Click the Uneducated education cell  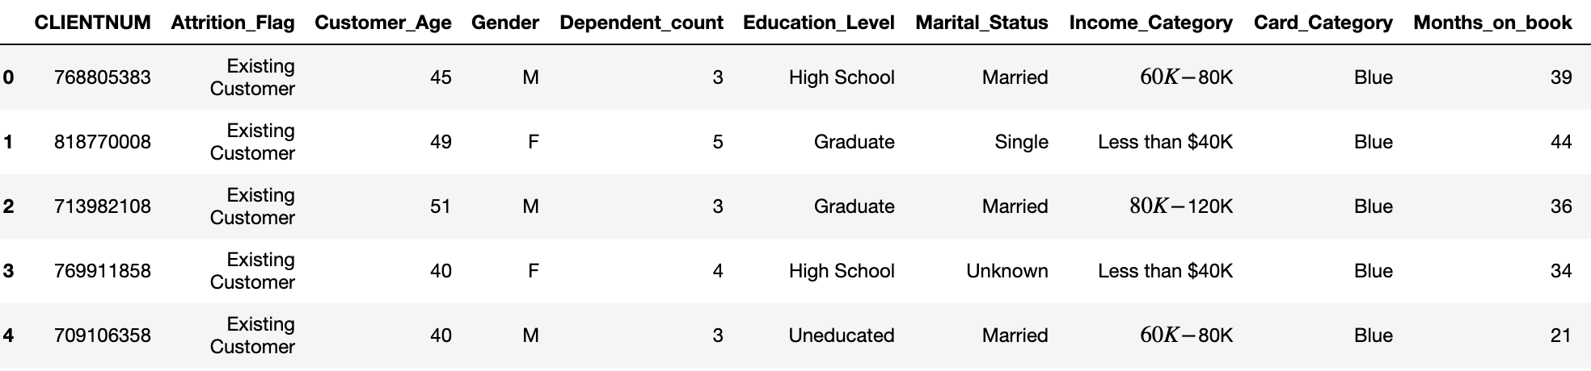coord(842,336)
